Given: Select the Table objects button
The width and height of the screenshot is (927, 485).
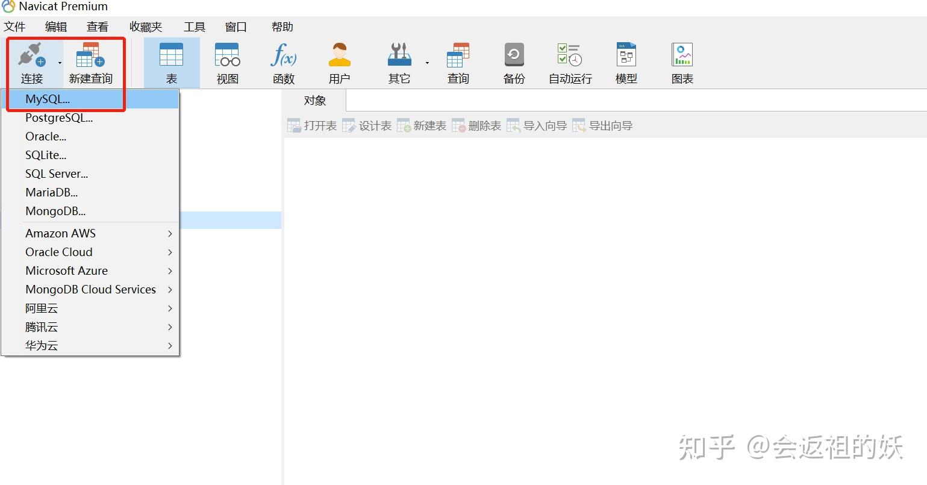Looking at the screenshot, I should [x=172, y=63].
